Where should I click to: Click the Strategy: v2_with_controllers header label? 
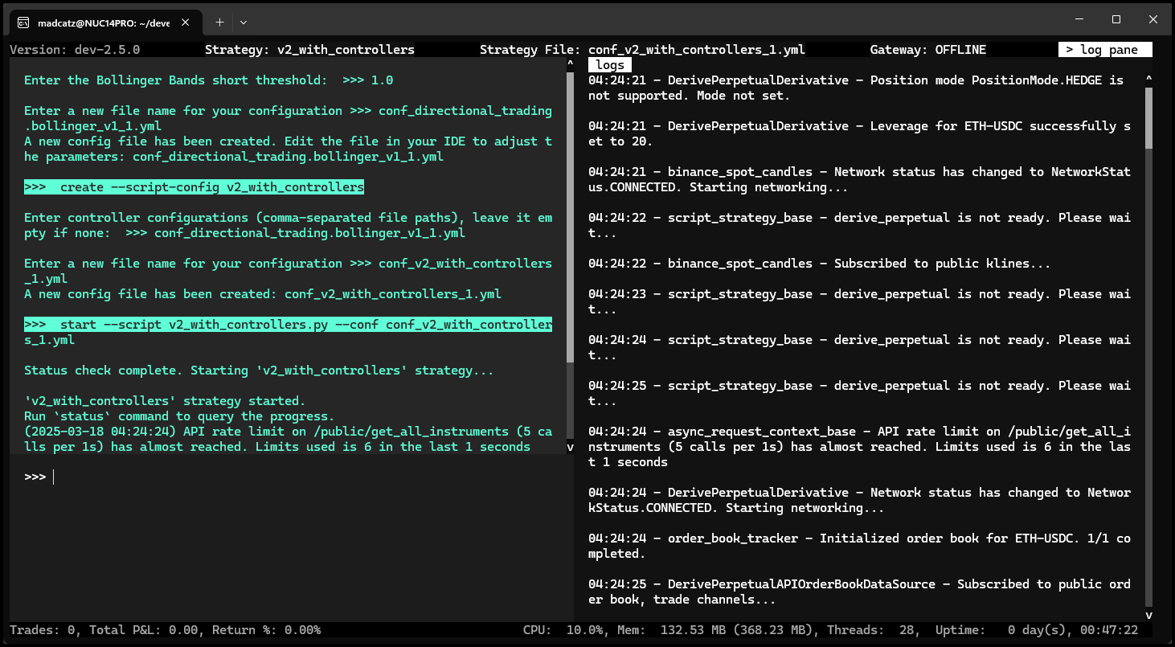pyautogui.click(x=309, y=50)
